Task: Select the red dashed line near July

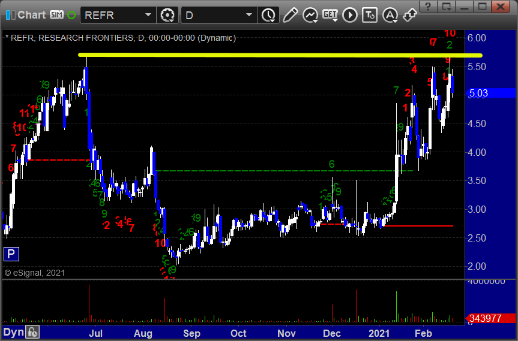Action: tap(58, 160)
